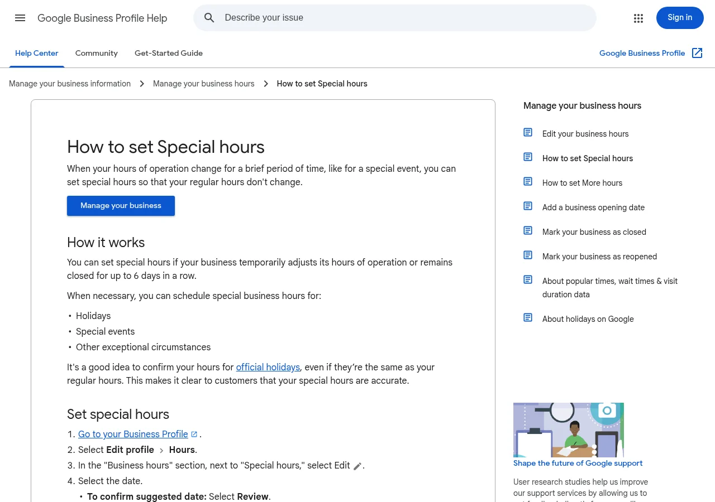
Task: Open the Google apps grid
Action: click(x=638, y=18)
